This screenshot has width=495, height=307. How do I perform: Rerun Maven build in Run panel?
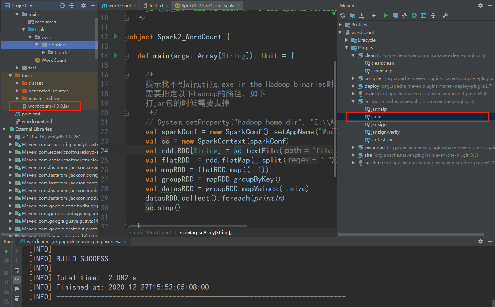coord(6,252)
